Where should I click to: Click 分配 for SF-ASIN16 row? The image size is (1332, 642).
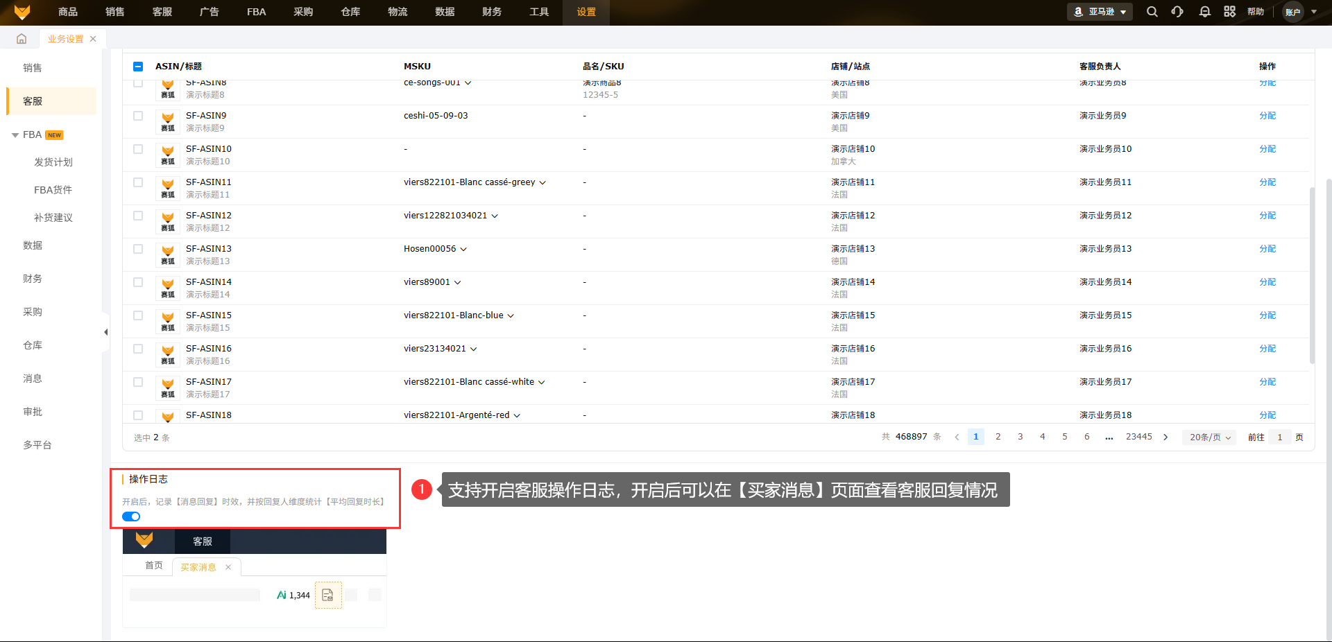click(x=1267, y=349)
